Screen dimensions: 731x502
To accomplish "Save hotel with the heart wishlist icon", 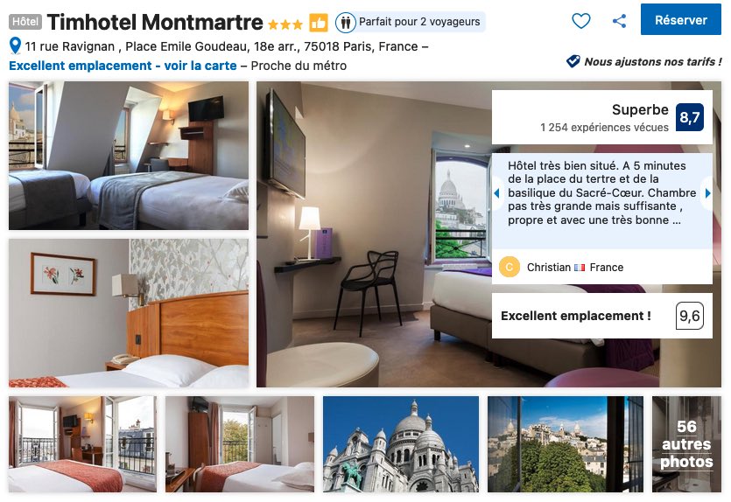I will point(581,20).
